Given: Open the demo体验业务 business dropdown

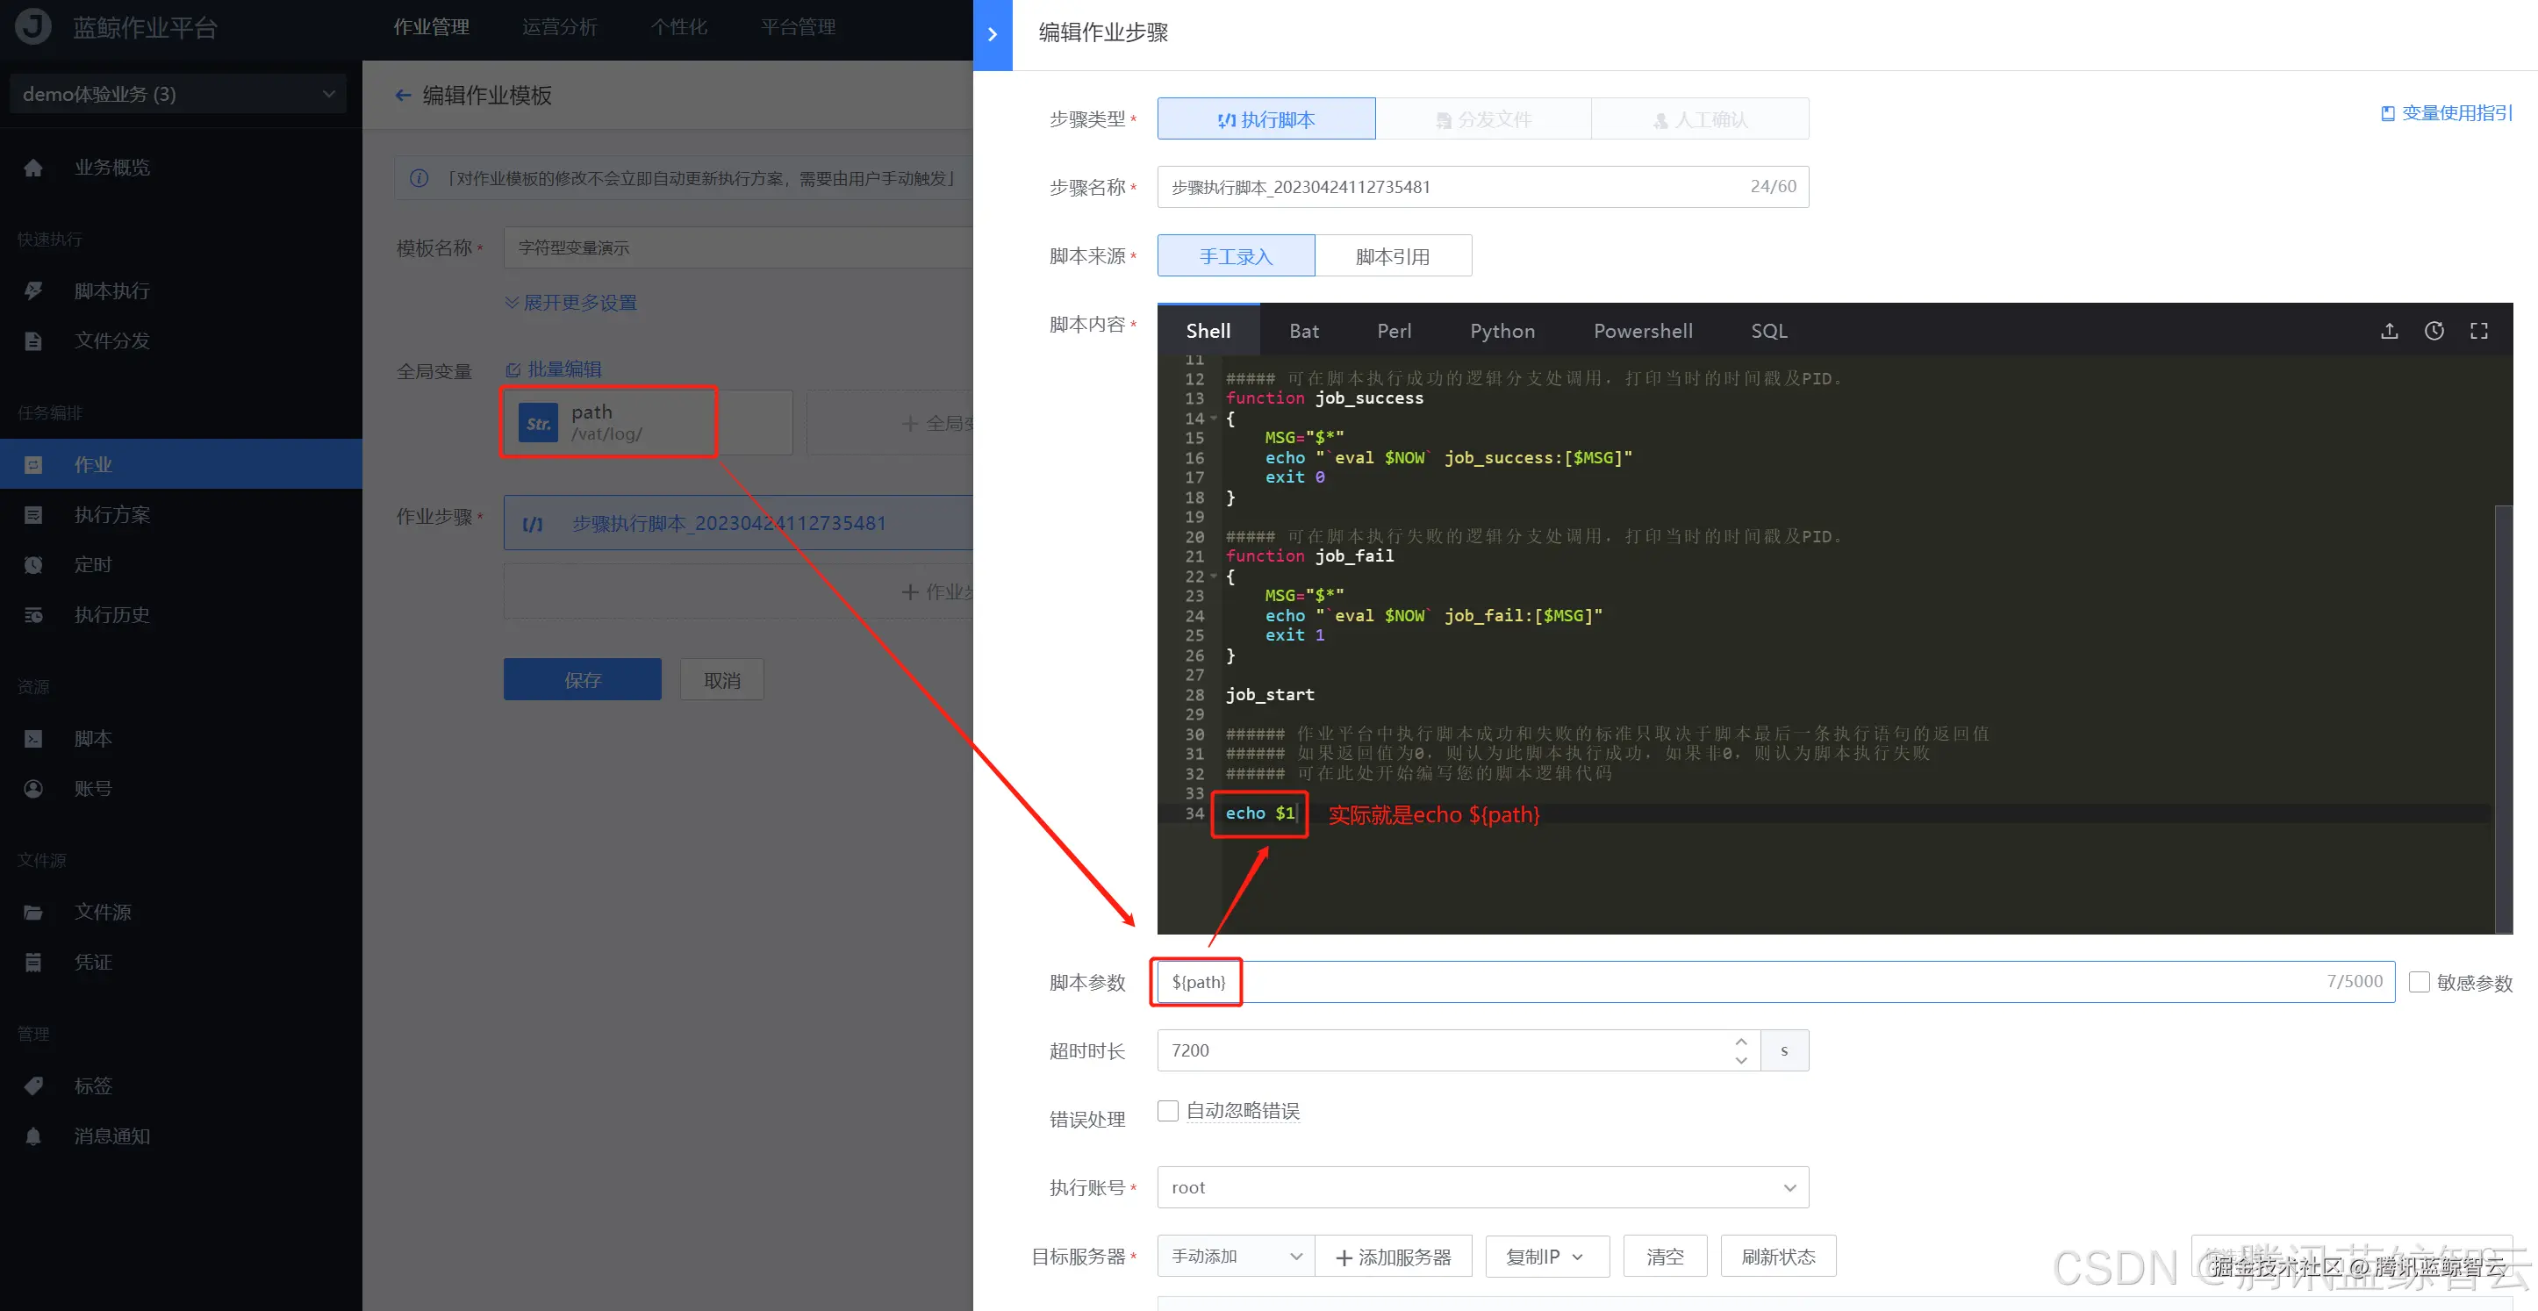Looking at the screenshot, I should tap(178, 94).
